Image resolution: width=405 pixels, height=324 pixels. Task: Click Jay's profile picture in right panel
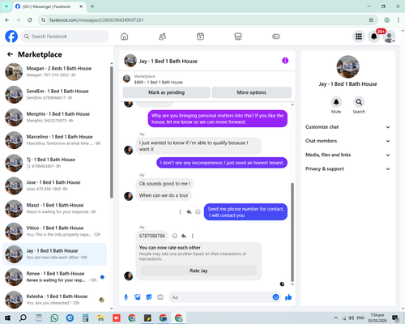tap(347, 67)
